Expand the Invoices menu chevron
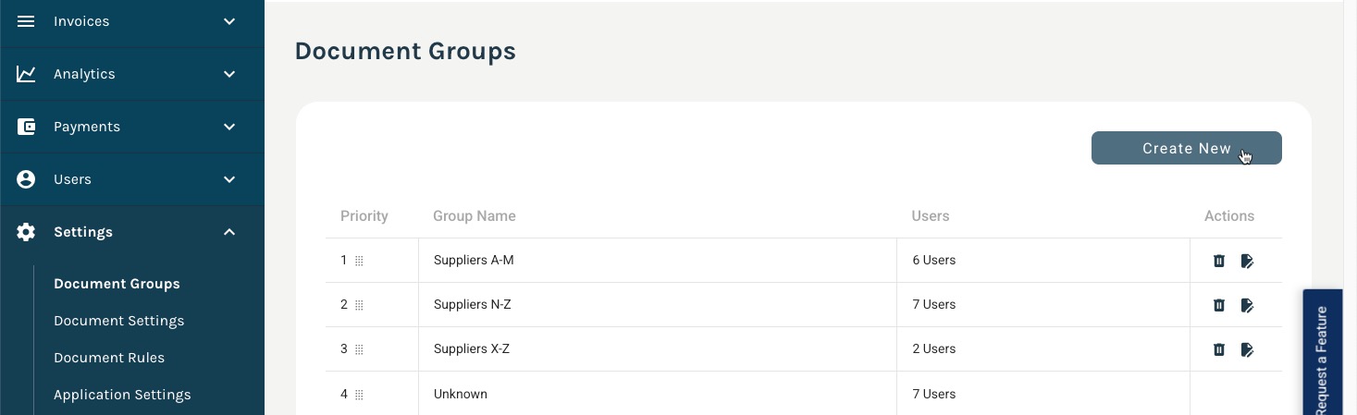 [x=229, y=21]
